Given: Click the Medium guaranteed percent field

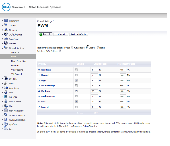Looking at the screenshot, I should coord(94,91).
